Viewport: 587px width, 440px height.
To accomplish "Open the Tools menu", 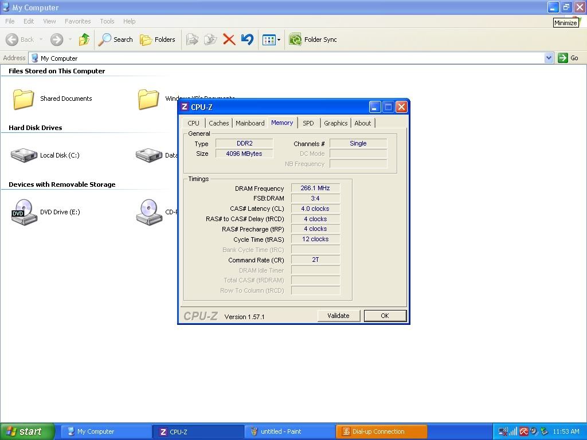I will [x=107, y=21].
